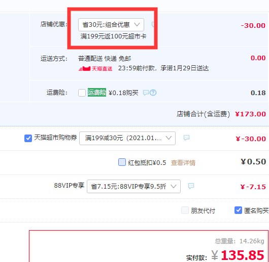Enable the 运费险 ¥0.18 checkbox
The width and height of the screenshot is (269, 262).
click(x=82, y=93)
